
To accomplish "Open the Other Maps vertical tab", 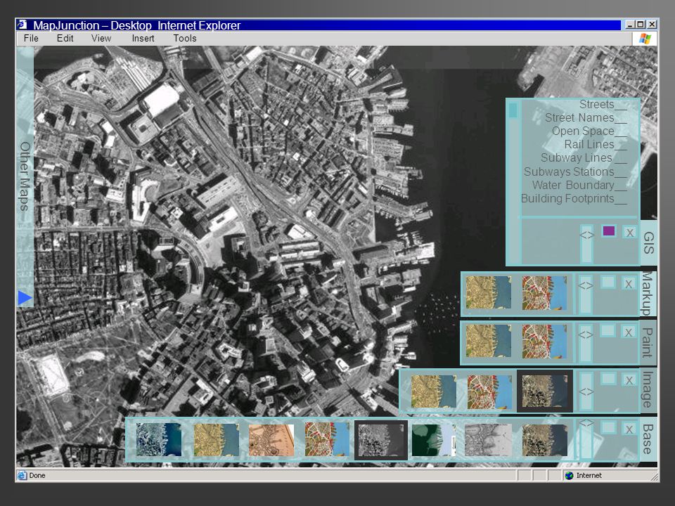I will click(25, 176).
